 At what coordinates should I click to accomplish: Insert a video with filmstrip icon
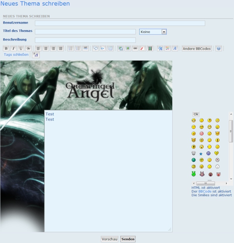150,48
